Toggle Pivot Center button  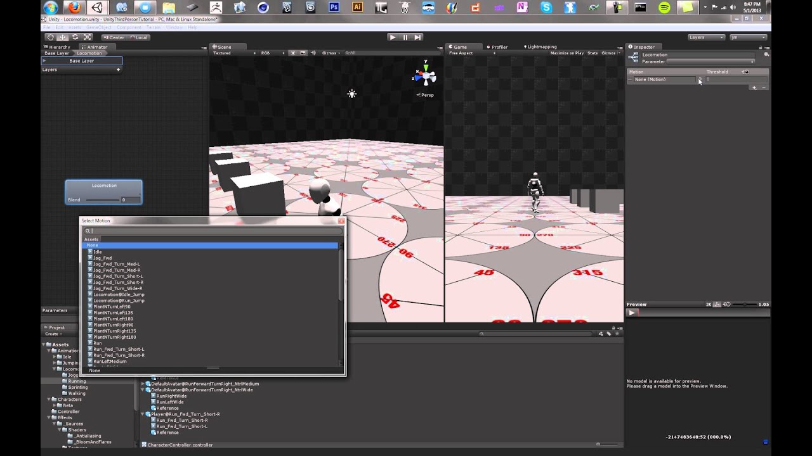[x=114, y=37]
